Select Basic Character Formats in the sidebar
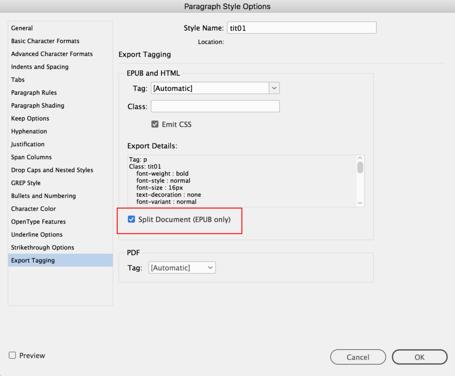Viewport: 455px width, 376px height. coord(45,41)
